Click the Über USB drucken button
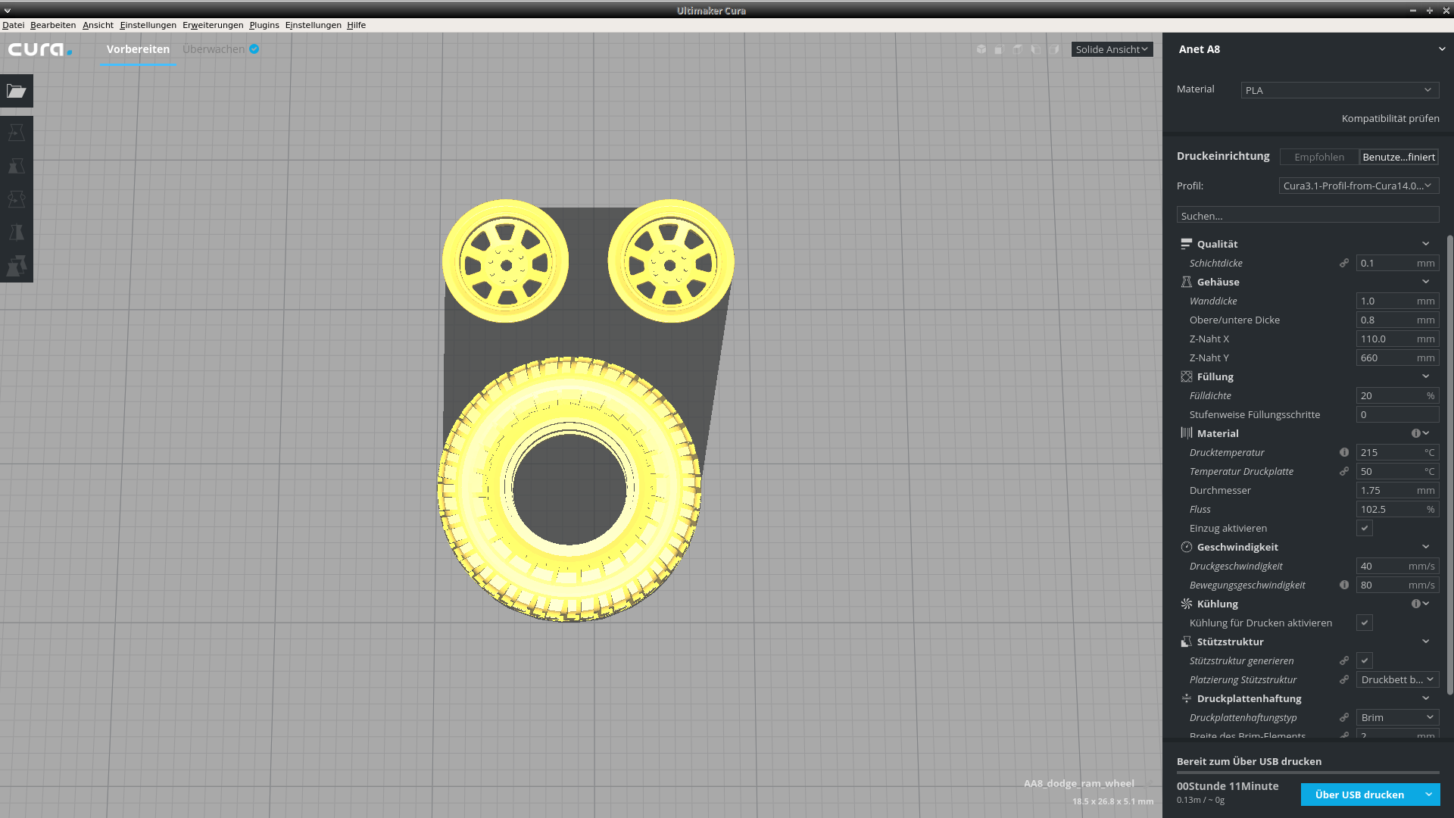Screen dimensions: 1454x818 (1359, 795)
